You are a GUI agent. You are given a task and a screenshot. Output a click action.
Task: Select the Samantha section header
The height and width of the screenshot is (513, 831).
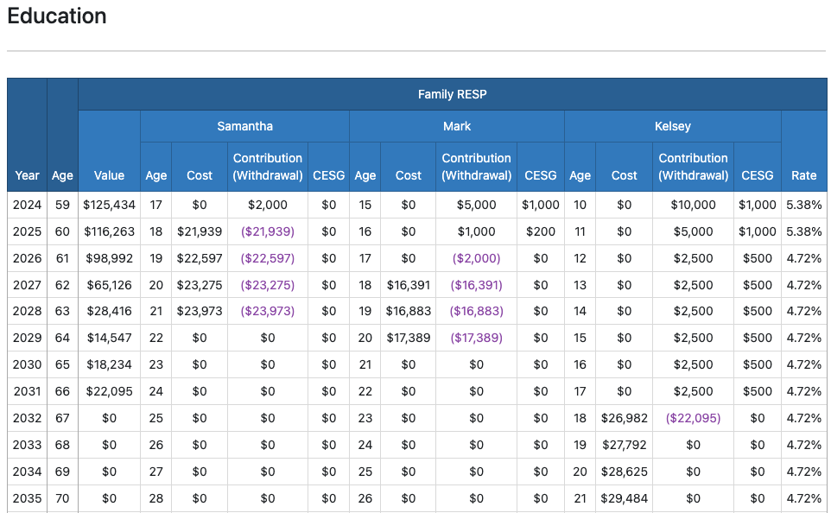pos(244,125)
